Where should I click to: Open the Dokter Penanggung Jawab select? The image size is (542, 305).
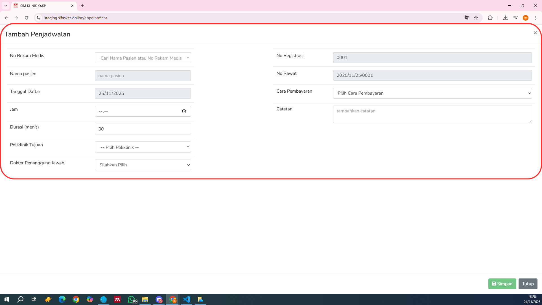point(143,165)
